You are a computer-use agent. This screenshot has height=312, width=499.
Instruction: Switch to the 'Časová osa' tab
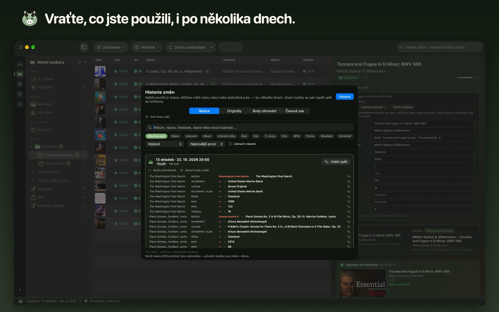pos(295,111)
